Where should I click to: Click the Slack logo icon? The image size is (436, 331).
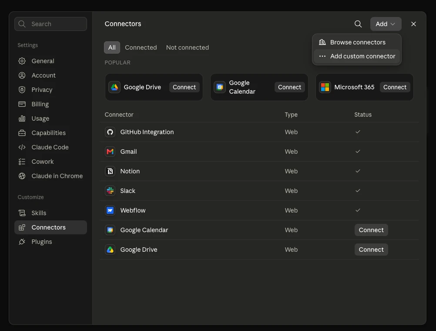[110, 191]
